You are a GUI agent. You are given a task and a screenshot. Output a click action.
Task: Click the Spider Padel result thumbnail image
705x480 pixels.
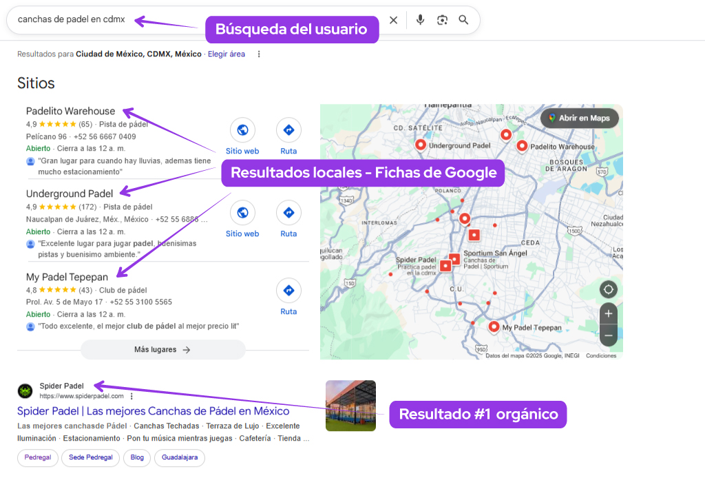pos(350,405)
